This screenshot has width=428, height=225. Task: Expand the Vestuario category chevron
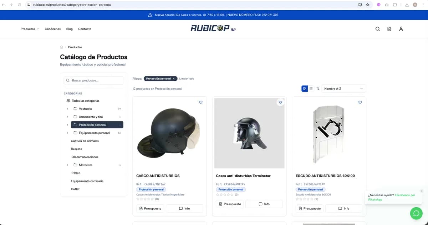[x=67, y=109]
